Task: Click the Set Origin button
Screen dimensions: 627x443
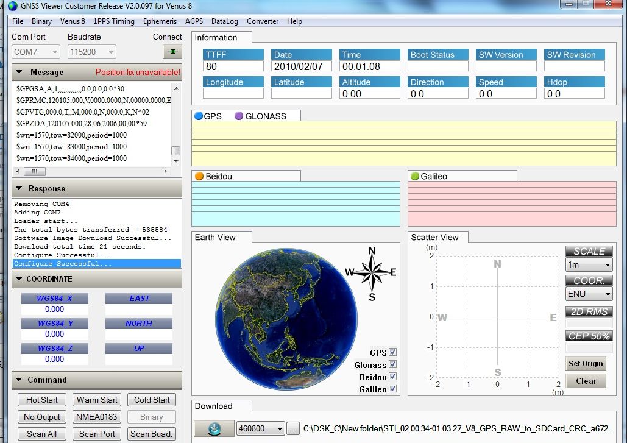Action: (586, 363)
